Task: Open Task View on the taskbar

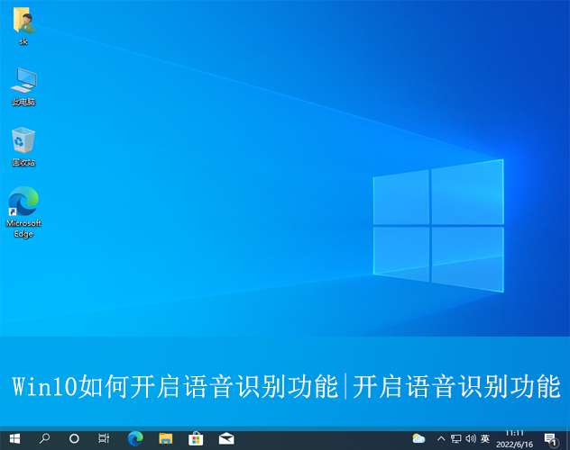Action: click(x=104, y=438)
